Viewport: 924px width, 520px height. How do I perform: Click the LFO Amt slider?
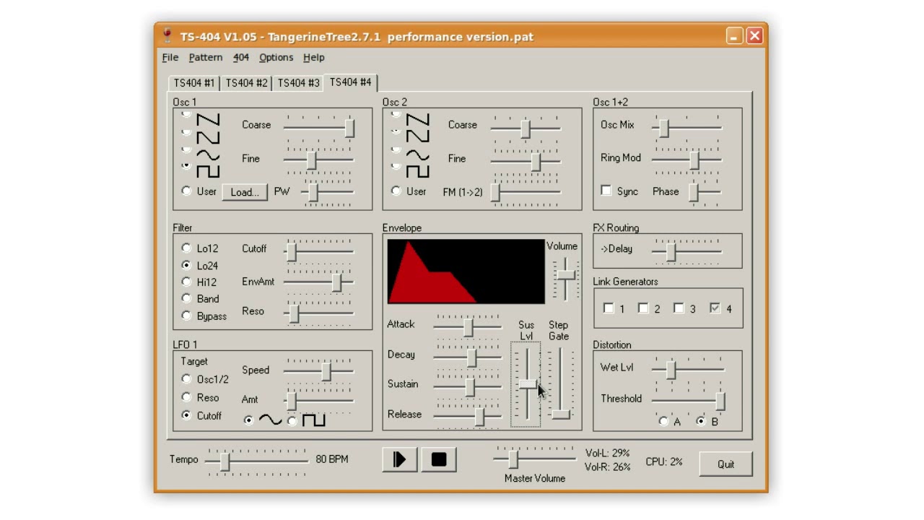coord(319,400)
